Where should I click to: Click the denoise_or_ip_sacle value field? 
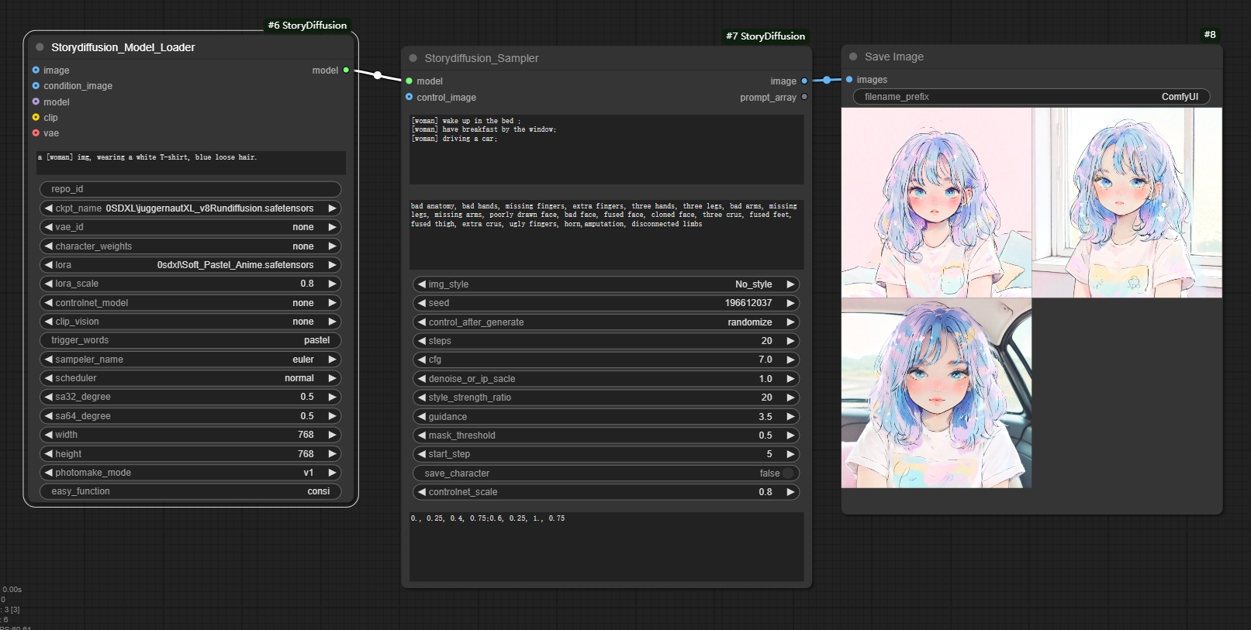(x=606, y=379)
